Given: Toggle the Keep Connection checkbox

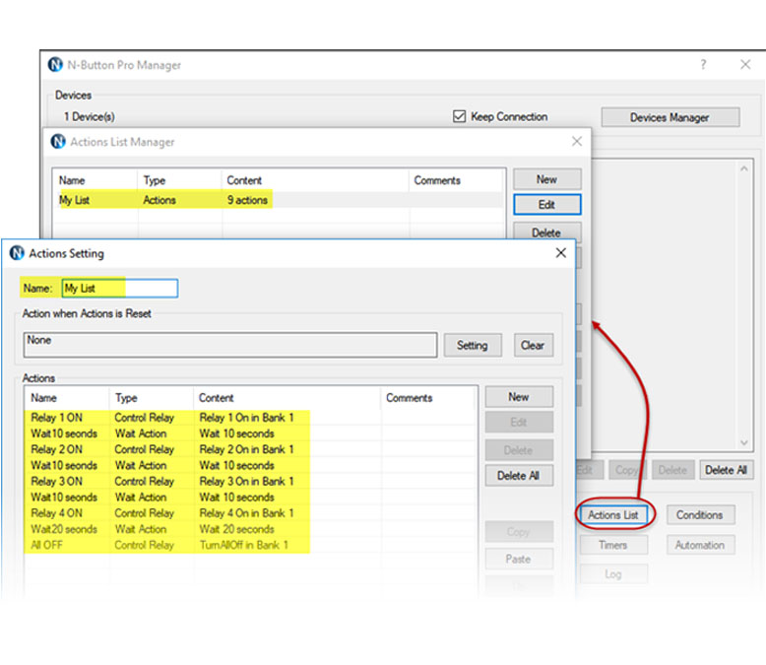Looking at the screenshot, I should 459,116.
